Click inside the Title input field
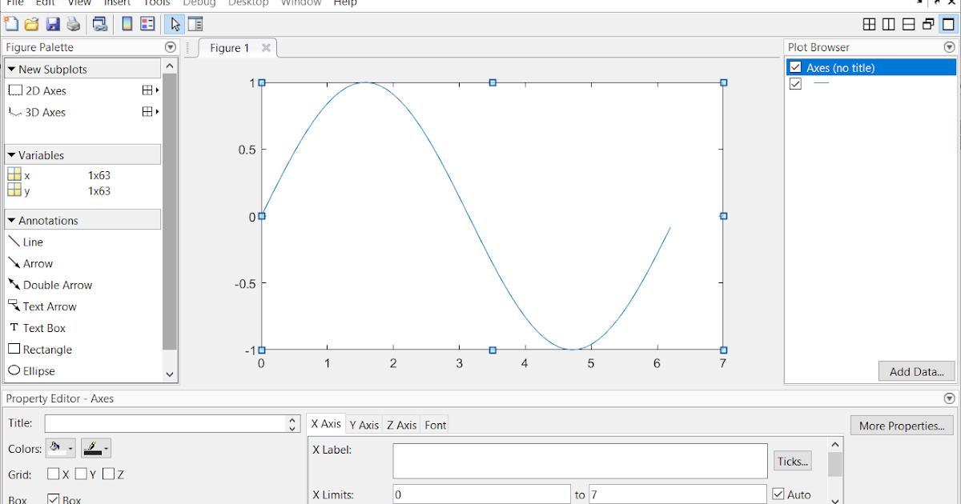Screen dimensions: 961x504 pos(168,422)
